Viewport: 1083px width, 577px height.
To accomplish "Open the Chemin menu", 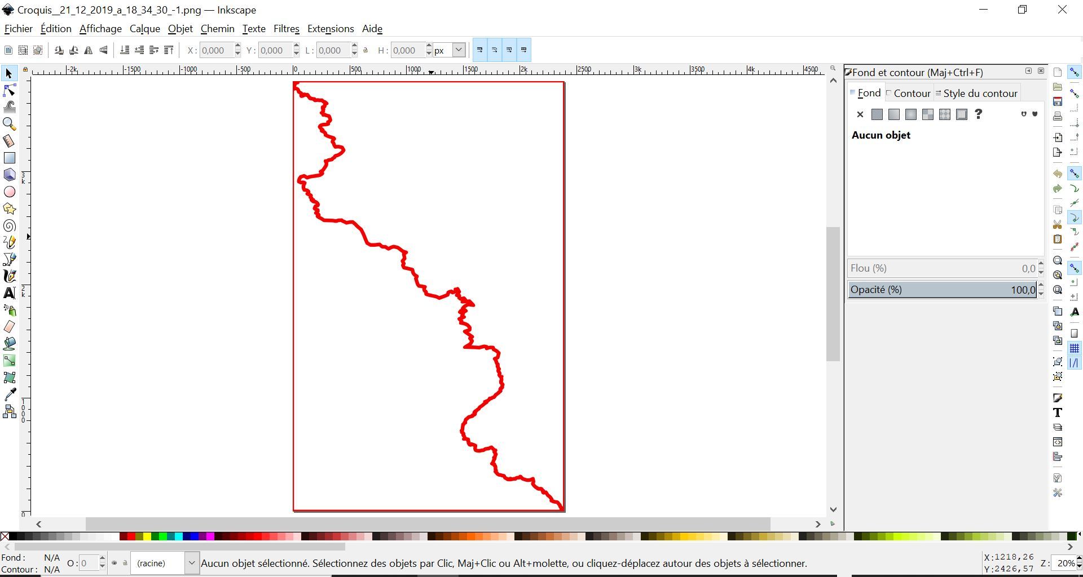I will [x=217, y=29].
